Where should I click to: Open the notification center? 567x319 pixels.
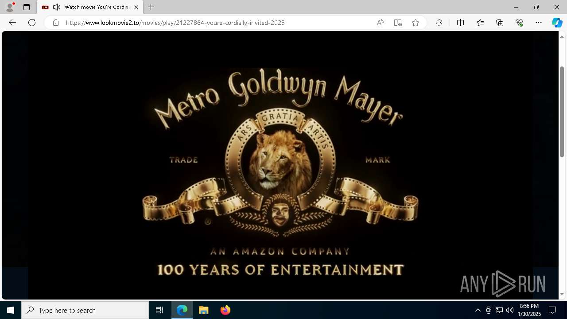[x=552, y=310]
